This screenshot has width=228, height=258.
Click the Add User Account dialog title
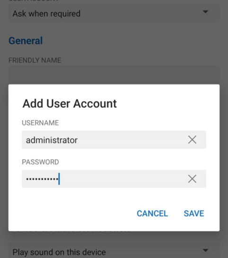pos(70,104)
